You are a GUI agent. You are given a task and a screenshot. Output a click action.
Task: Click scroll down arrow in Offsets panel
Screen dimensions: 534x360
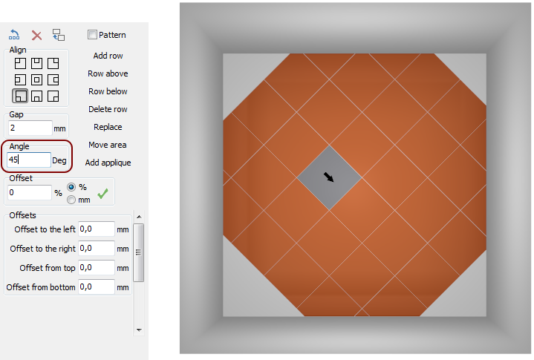point(139,330)
